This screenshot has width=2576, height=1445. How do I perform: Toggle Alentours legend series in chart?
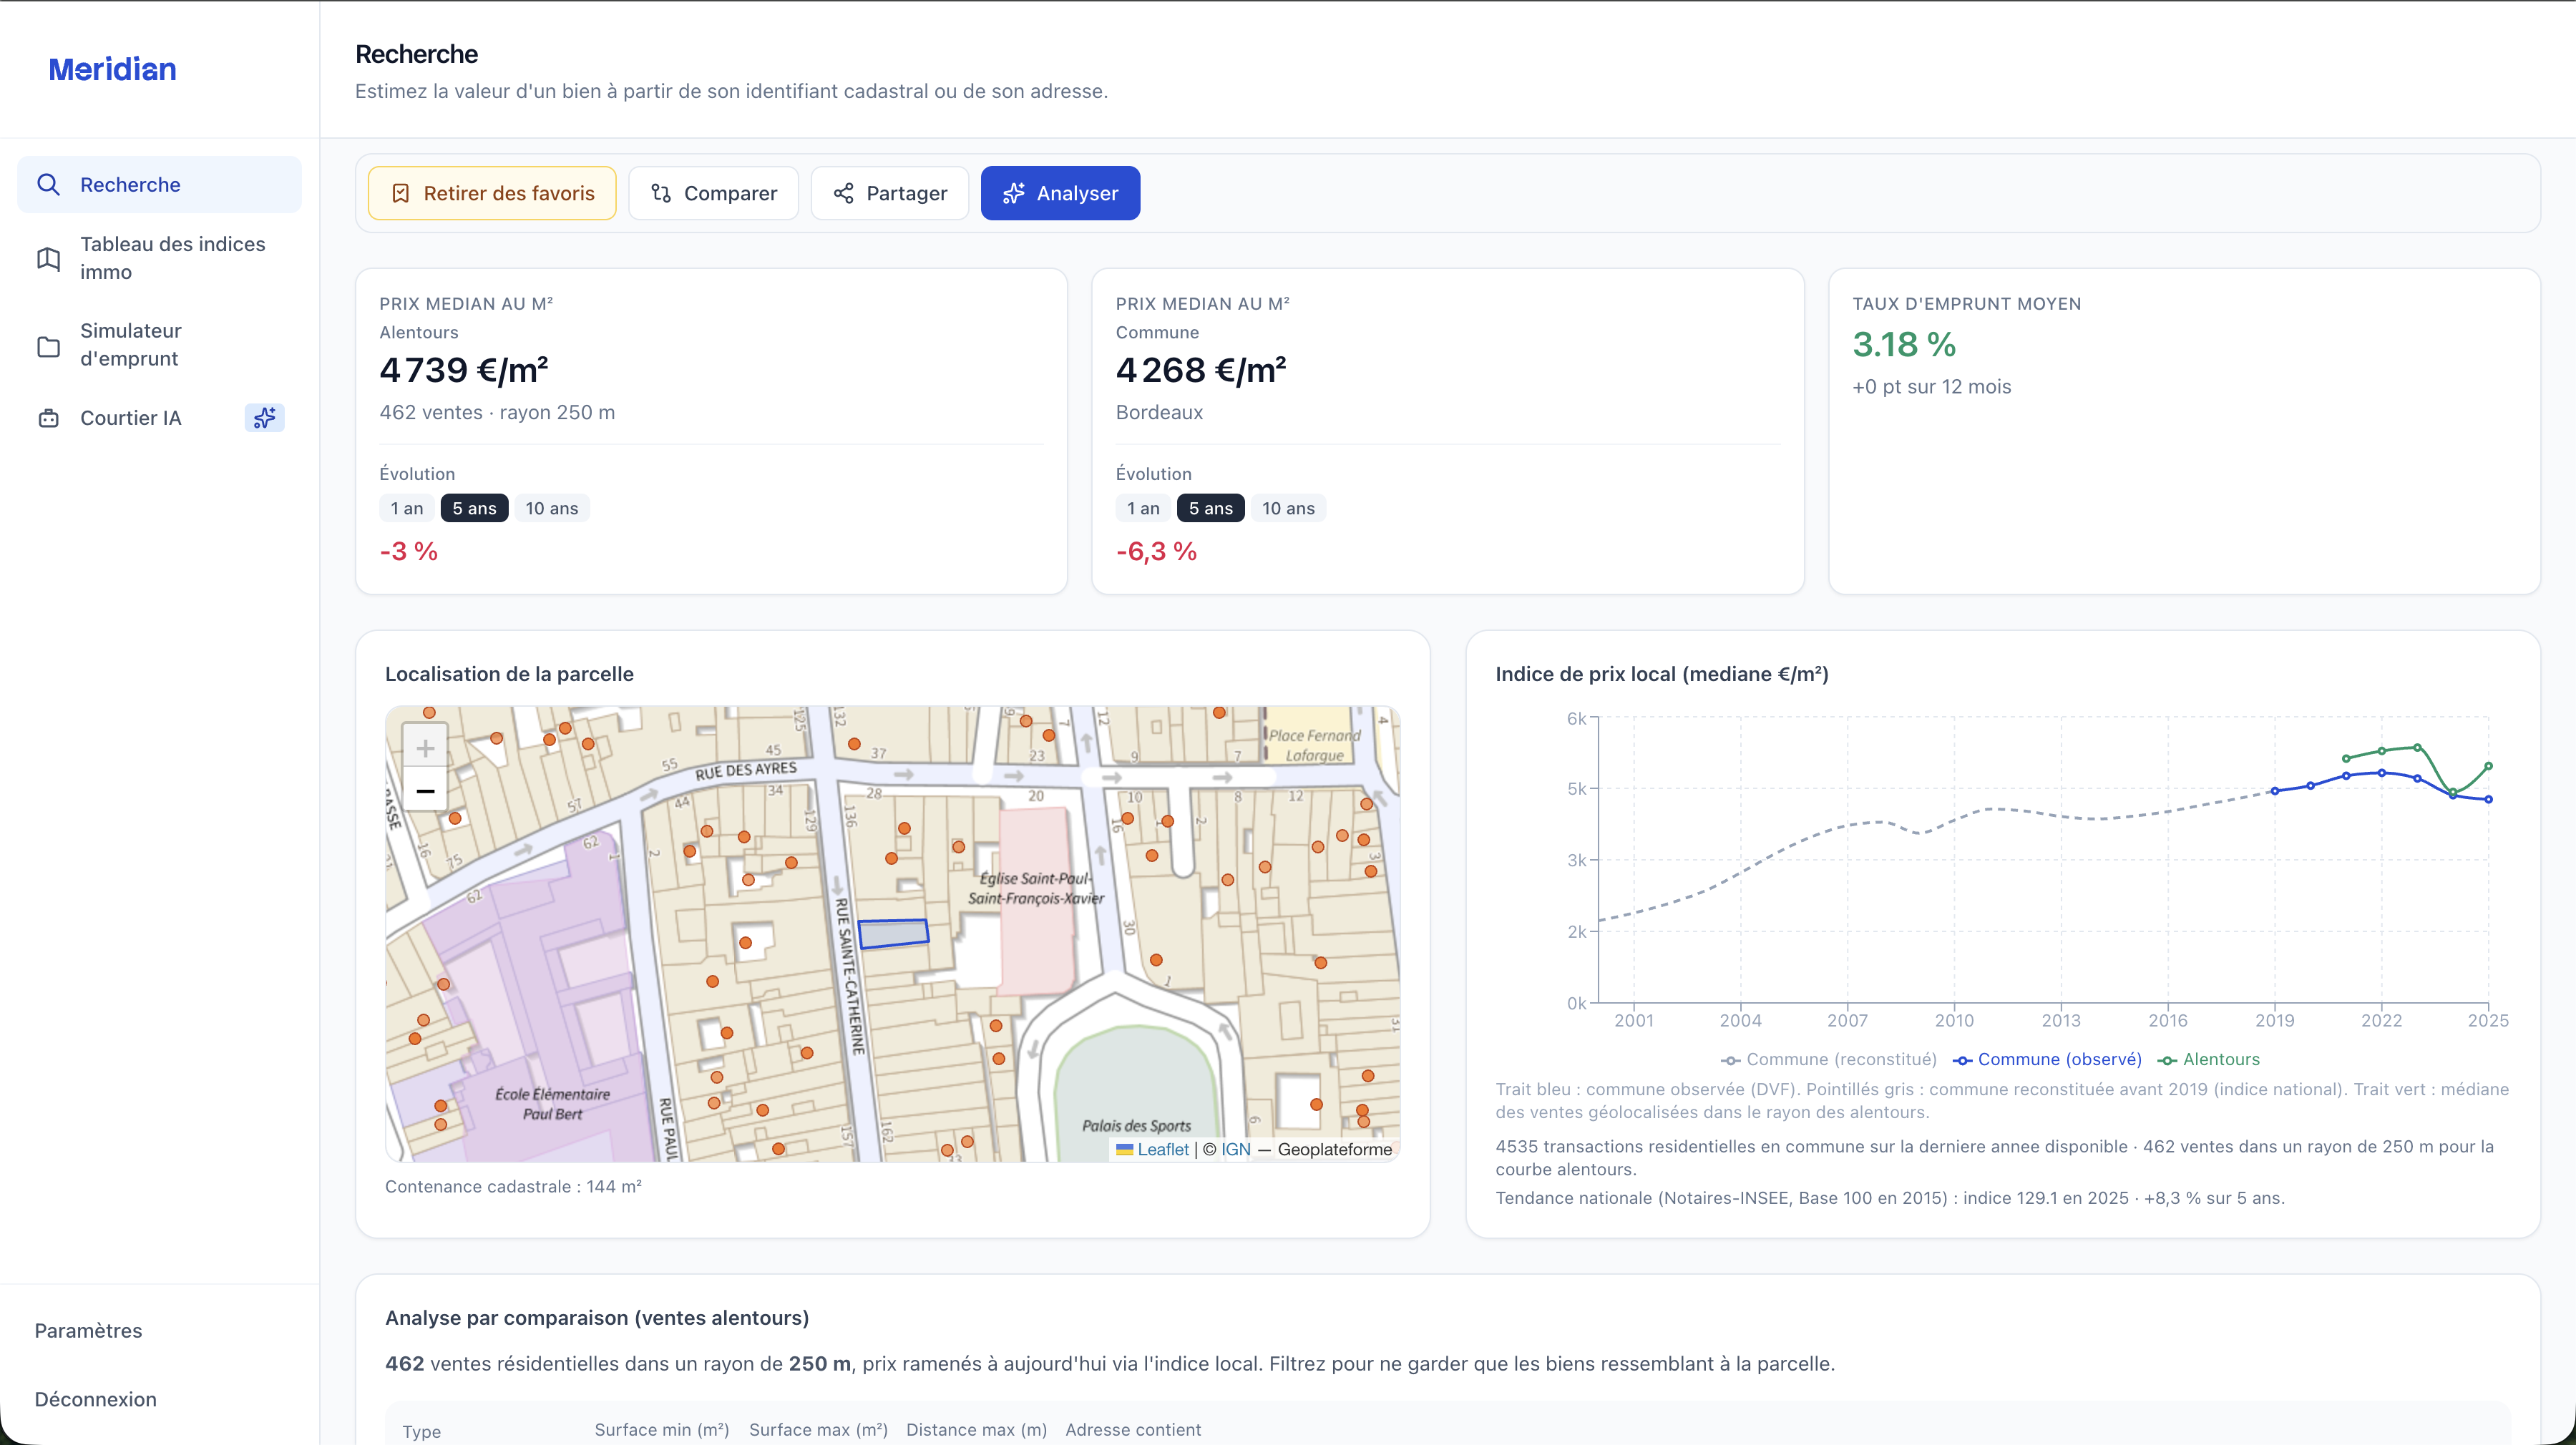click(x=2208, y=1059)
